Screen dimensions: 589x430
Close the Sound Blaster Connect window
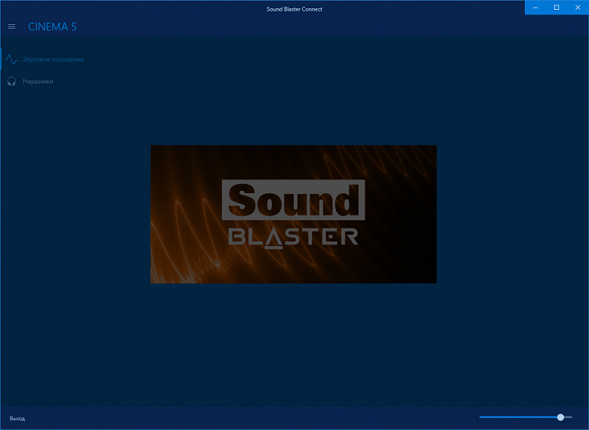tap(578, 8)
